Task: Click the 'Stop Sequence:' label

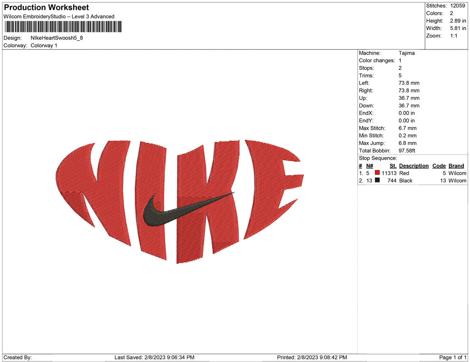Action: 378,158
